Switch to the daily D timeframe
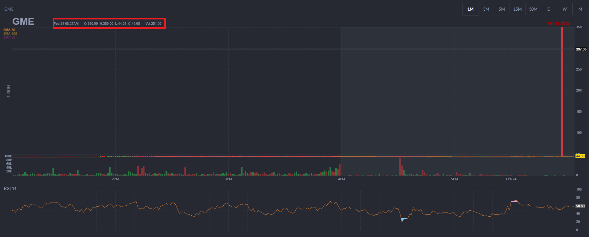 point(549,9)
